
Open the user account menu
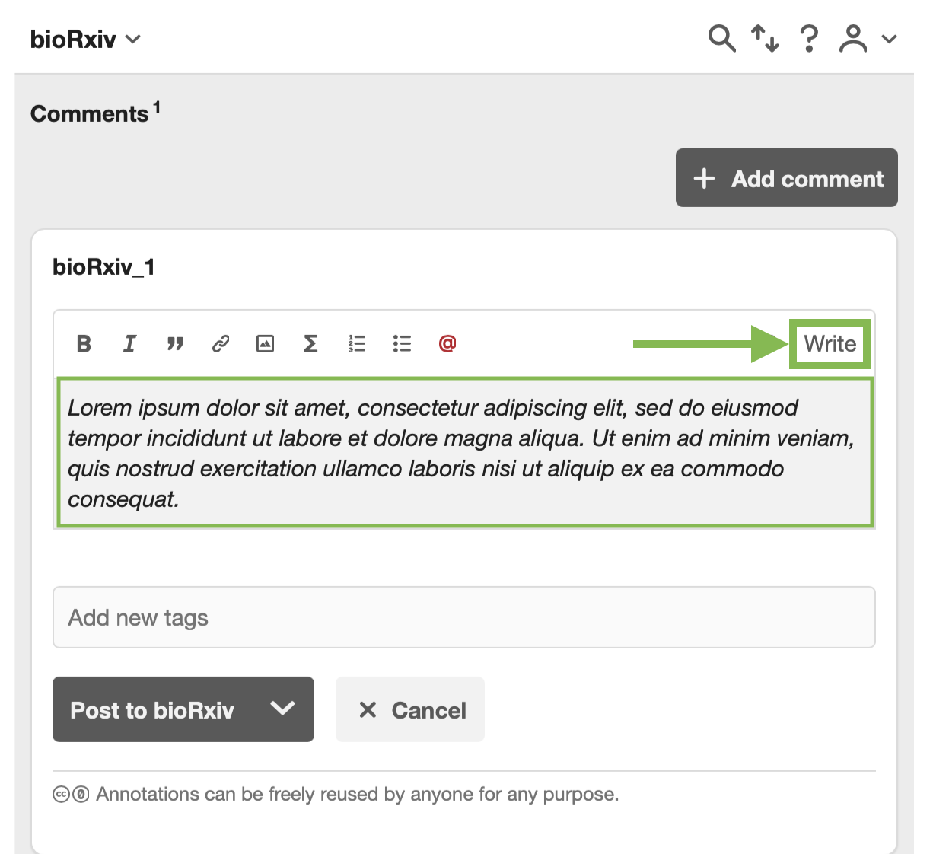pos(867,38)
